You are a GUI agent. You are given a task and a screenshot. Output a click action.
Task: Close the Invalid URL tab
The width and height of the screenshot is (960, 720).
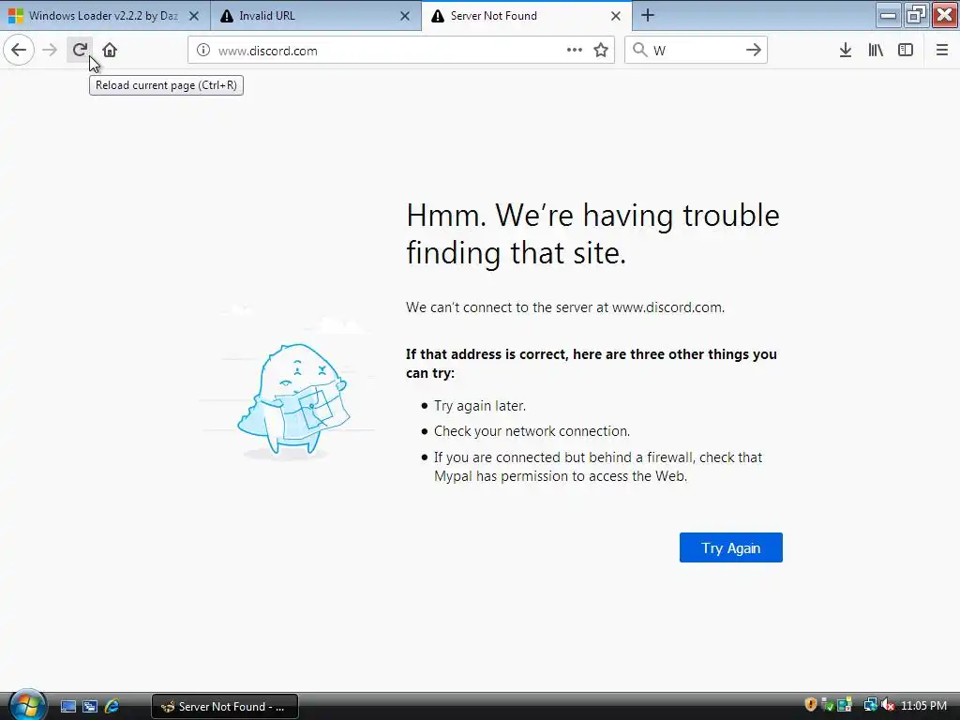click(x=405, y=16)
